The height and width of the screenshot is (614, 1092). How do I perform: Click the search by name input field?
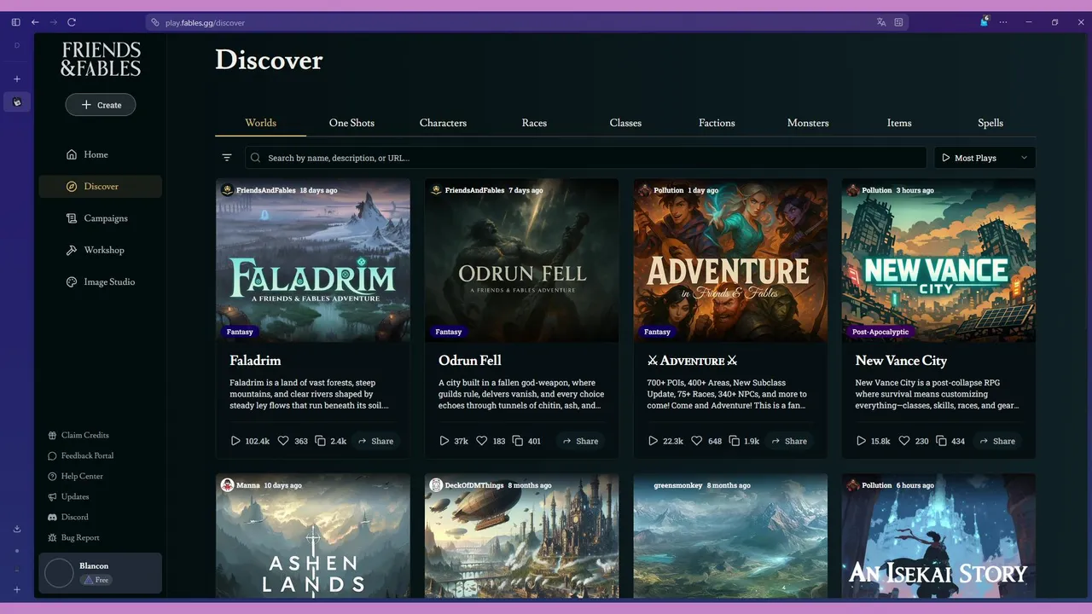(585, 158)
